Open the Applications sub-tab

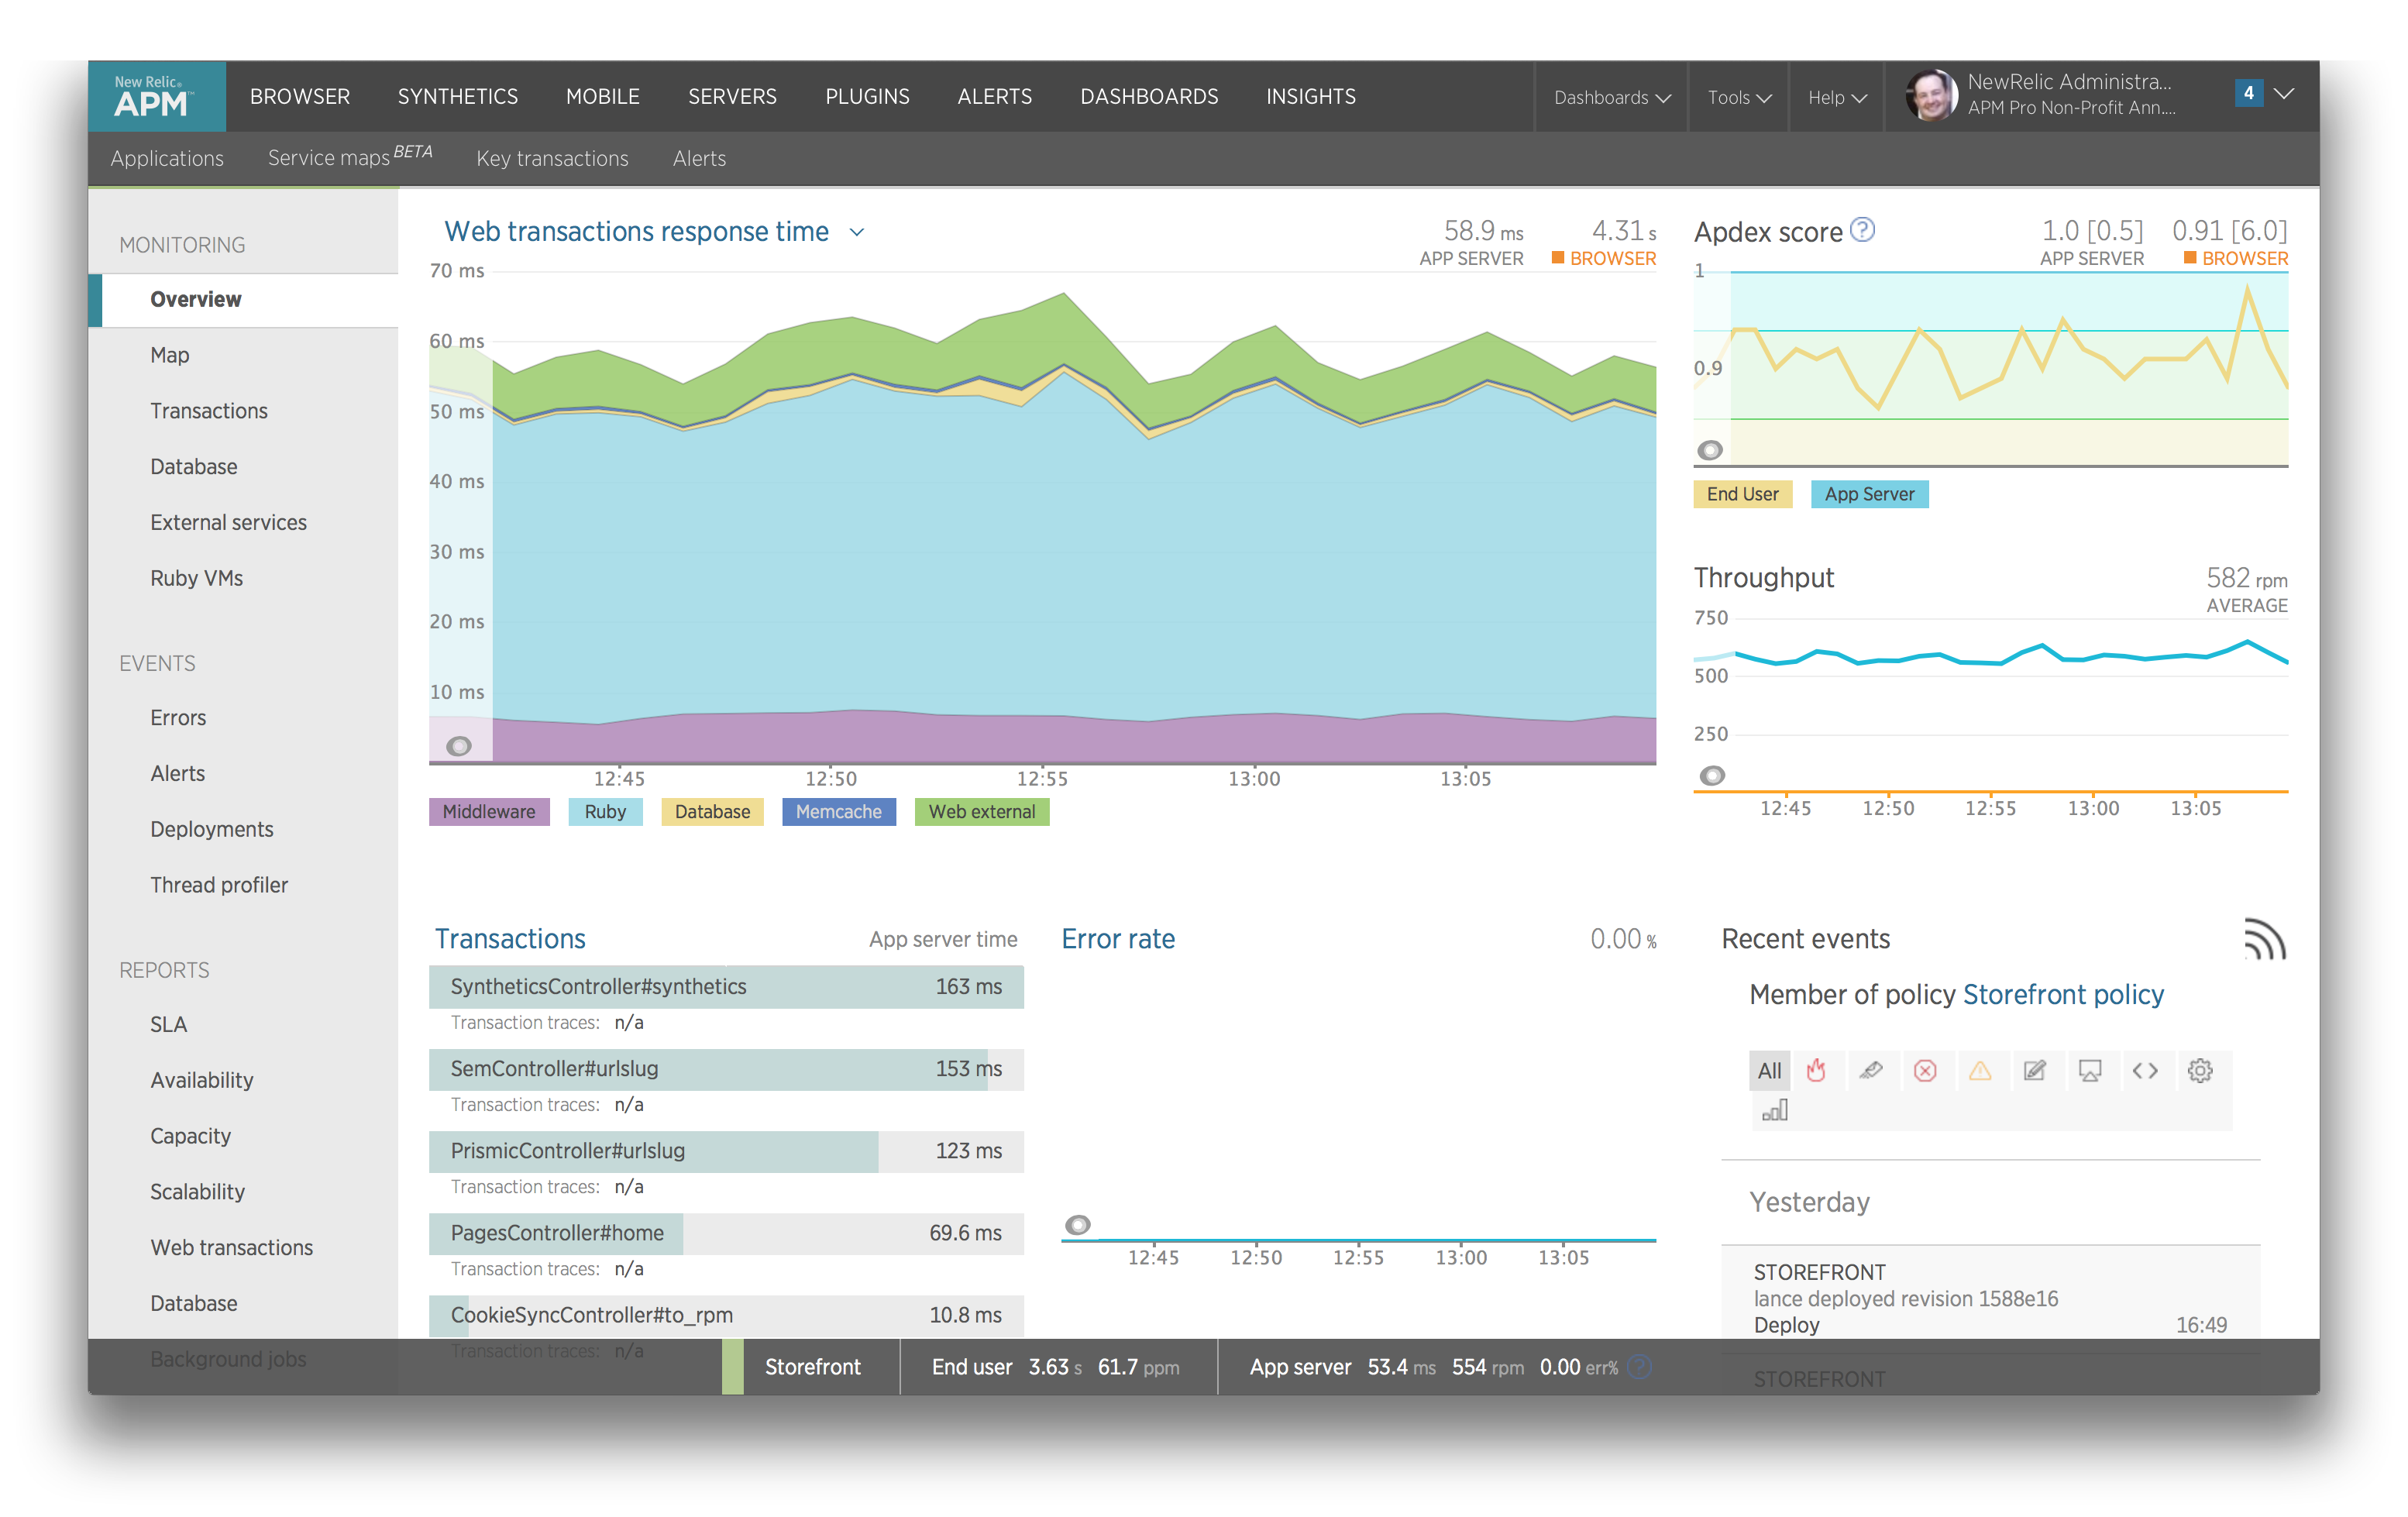[x=167, y=158]
